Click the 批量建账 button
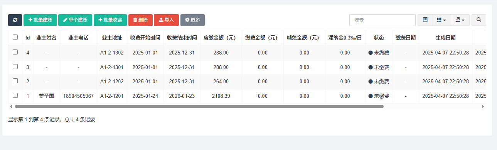The image size is (497, 150). pyautogui.click(x=40, y=20)
